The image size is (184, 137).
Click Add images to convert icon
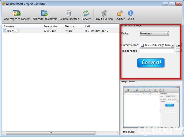coord(17,13)
